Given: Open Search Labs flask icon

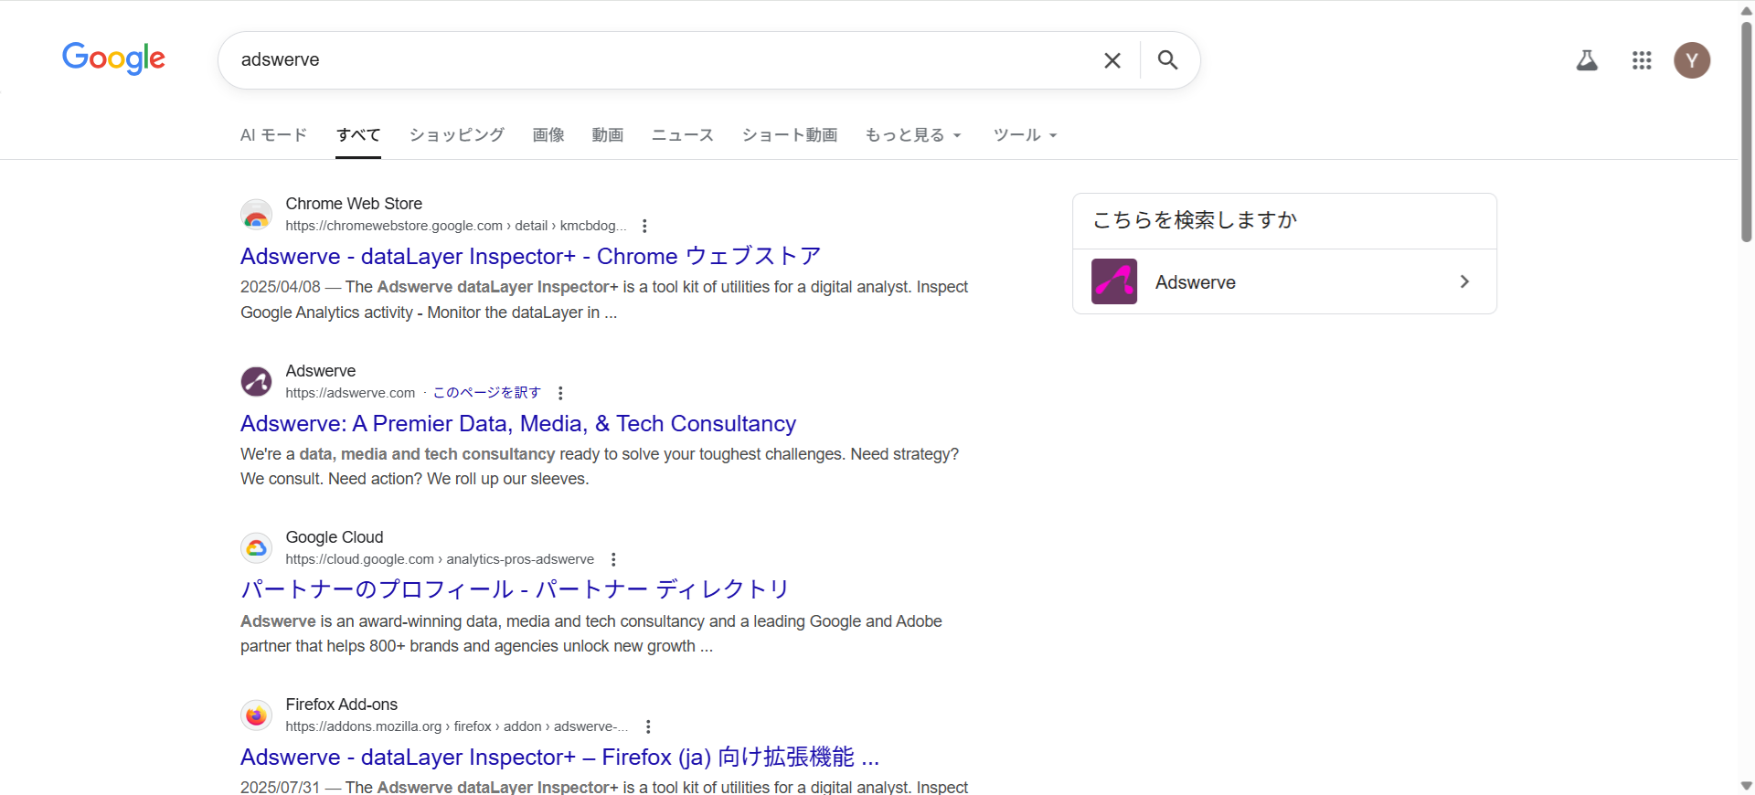Looking at the screenshot, I should pyautogui.click(x=1587, y=60).
